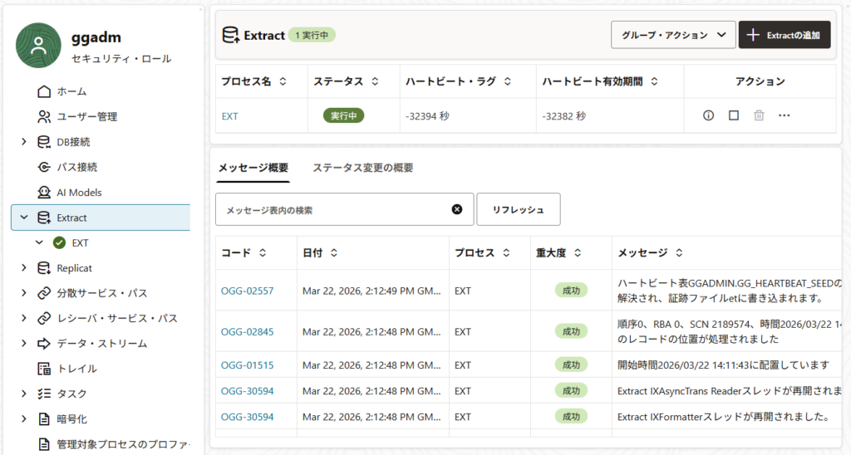Screen dimensions: 851x455
Task: Click the info icon for EXT process
Action: pyautogui.click(x=708, y=116)
